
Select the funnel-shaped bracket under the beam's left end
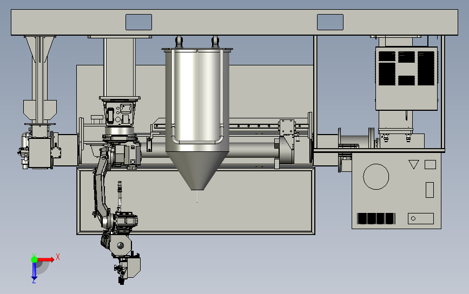click(x=40, y=49)
